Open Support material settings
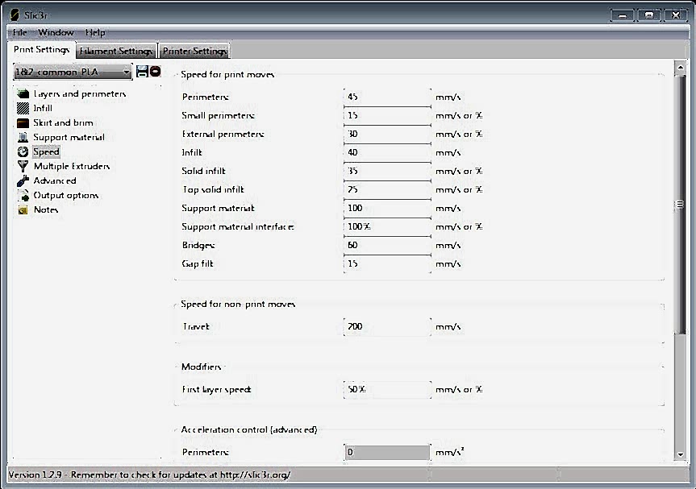The image size is (696, 489). (x=68, y=137)
